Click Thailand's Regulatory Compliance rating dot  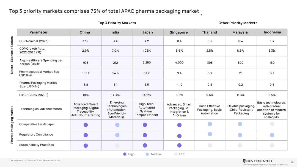point(210,134)
